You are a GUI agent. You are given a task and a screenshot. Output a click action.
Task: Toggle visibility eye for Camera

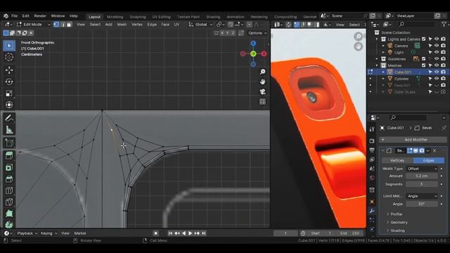pos(437,46)
